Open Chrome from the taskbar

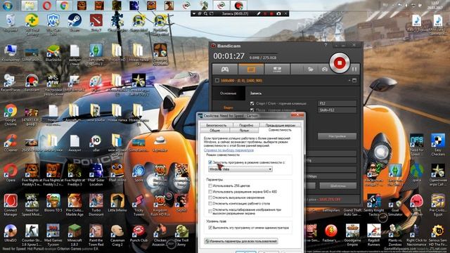64,5
